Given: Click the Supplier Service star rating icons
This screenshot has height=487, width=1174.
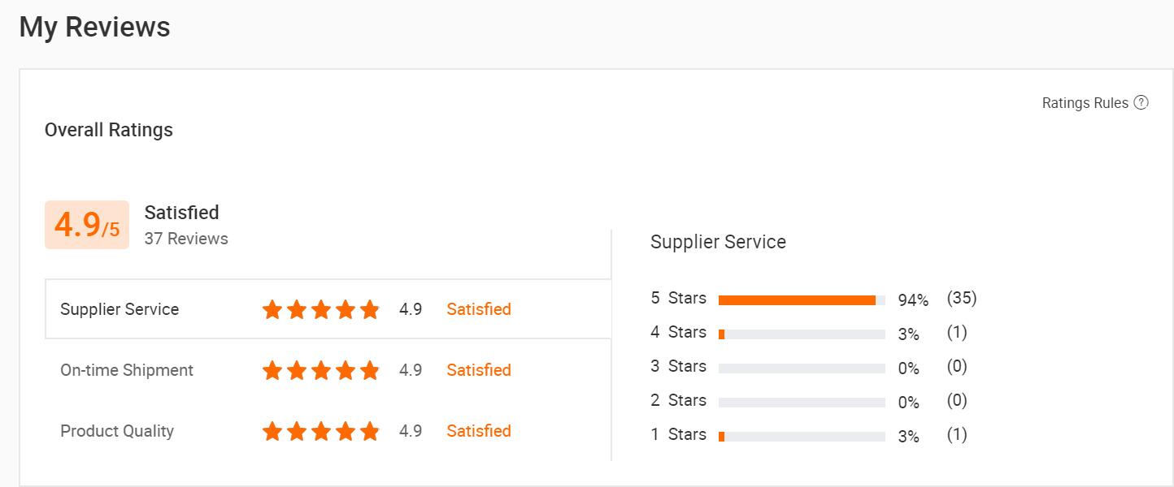Looking at the screenshot, I should click(x=320, y=309).
